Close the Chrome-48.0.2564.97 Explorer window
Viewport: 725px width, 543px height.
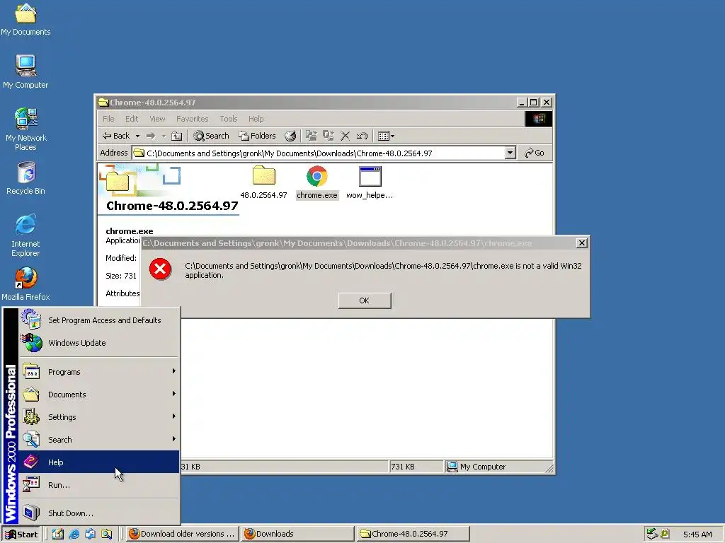pyautogui.click(x=547, y=103)
